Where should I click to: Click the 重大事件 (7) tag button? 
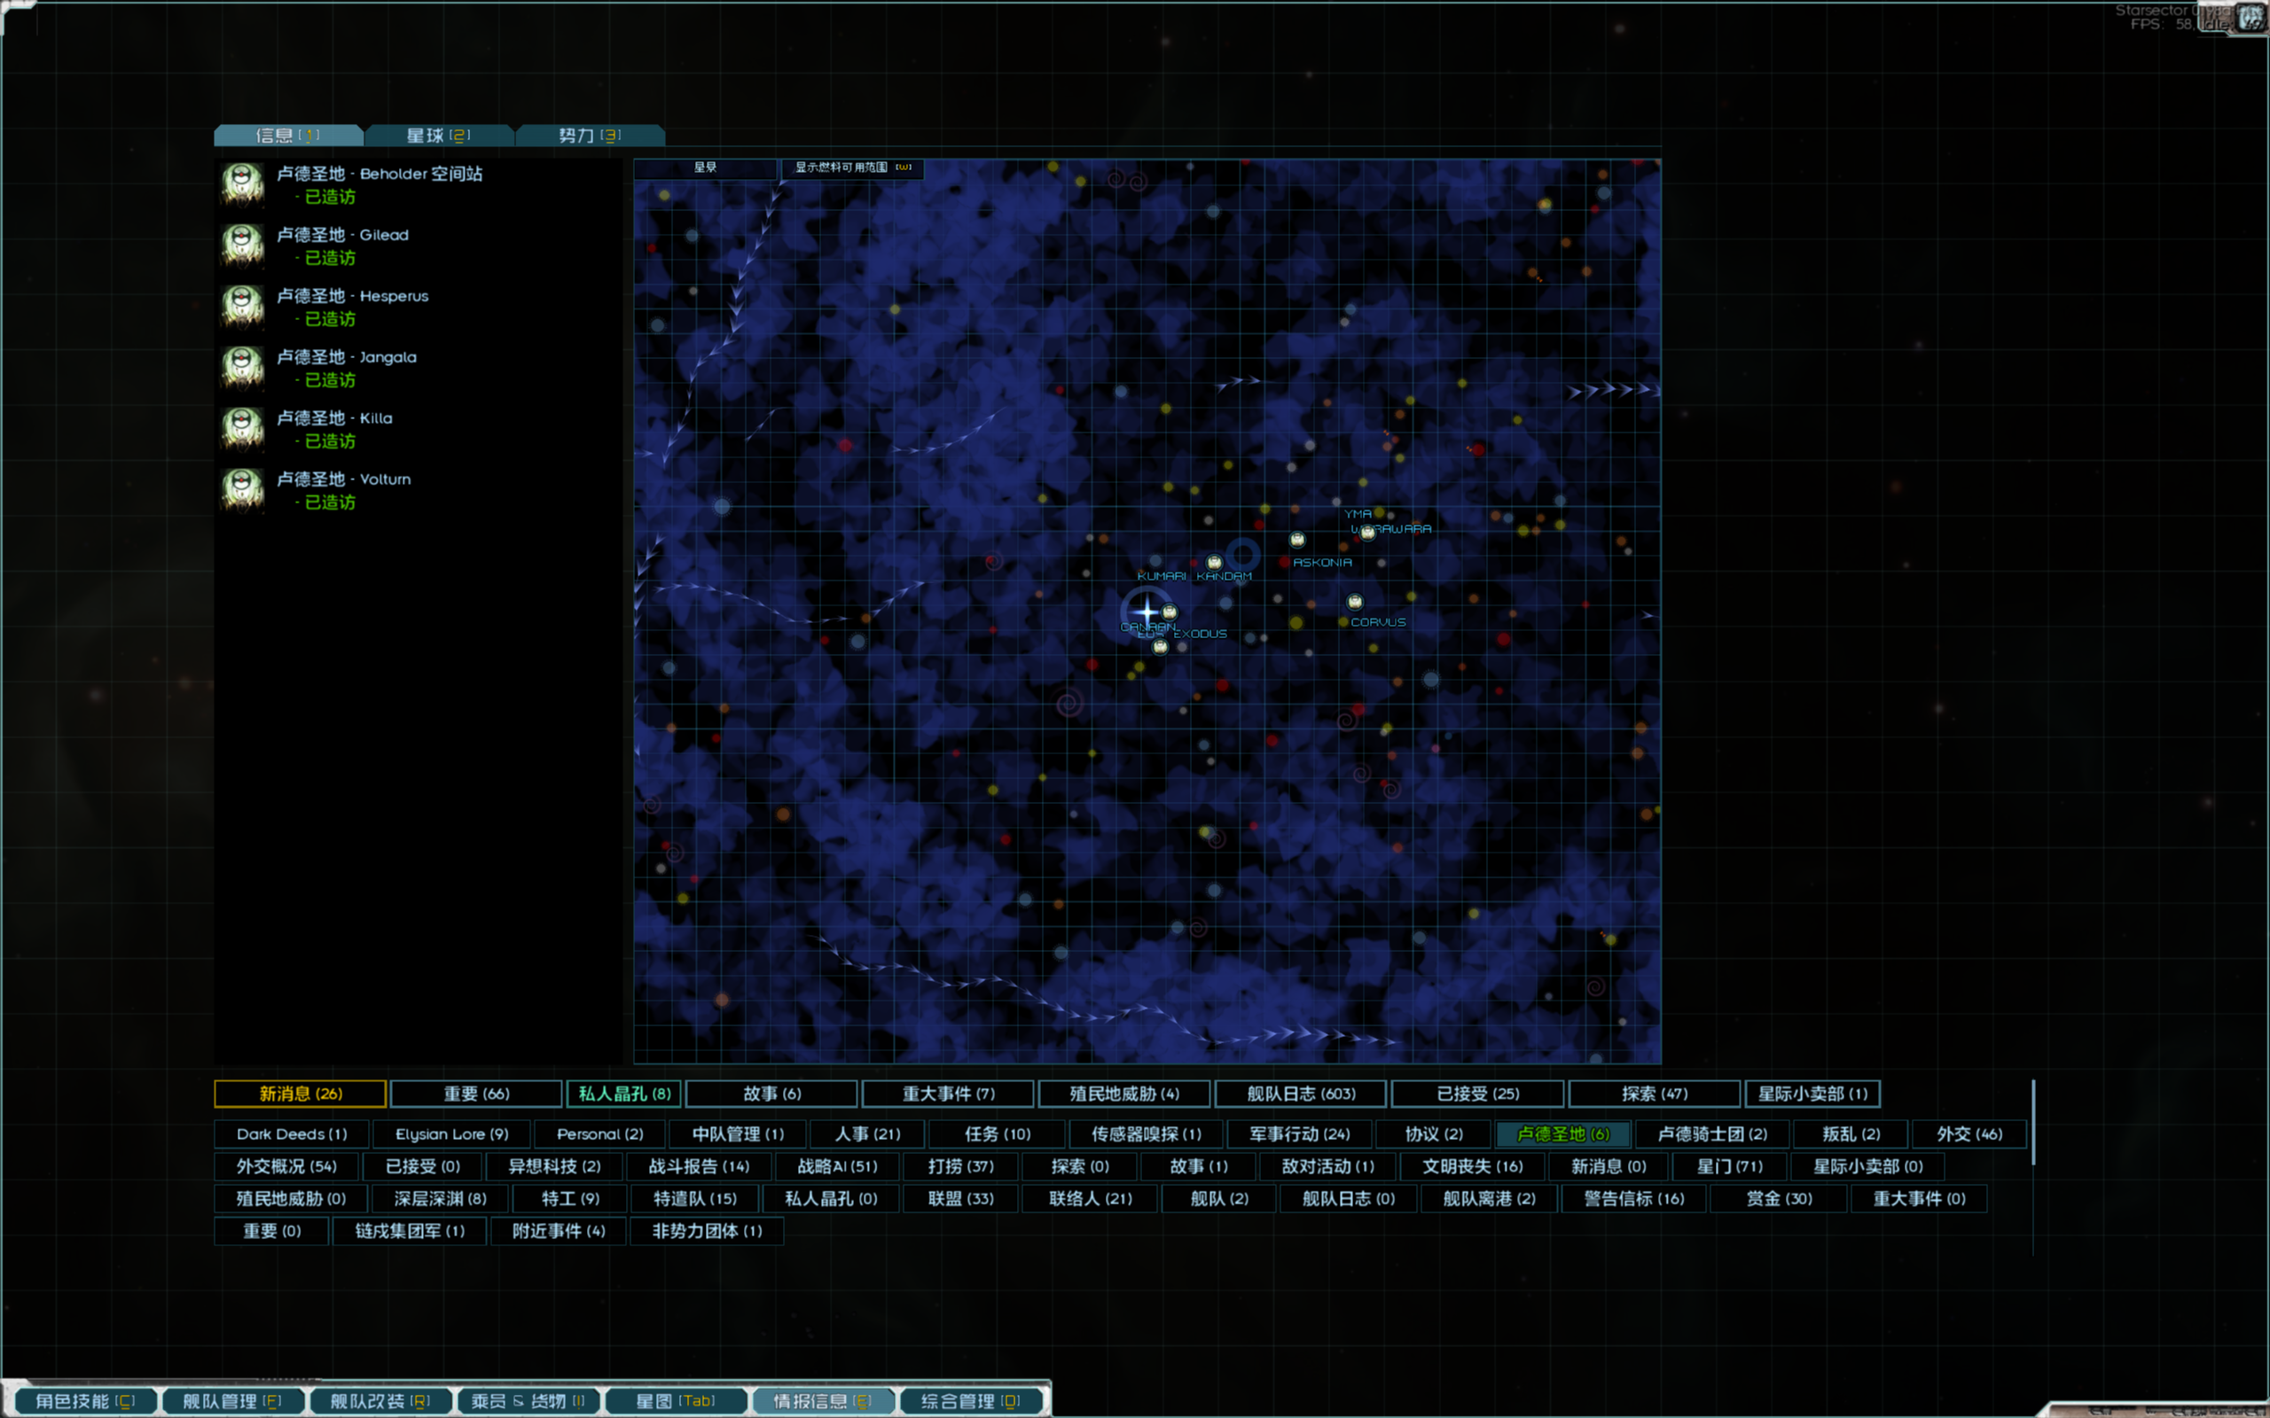948,1094
